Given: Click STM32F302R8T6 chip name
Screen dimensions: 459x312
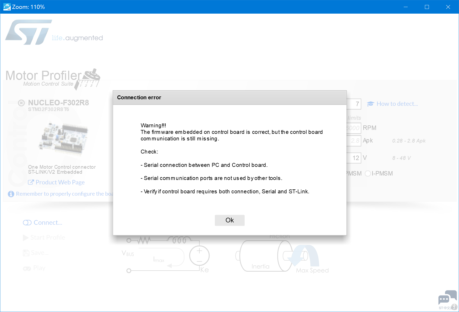Looking at the screenshot, I should (x=48, y=110).
